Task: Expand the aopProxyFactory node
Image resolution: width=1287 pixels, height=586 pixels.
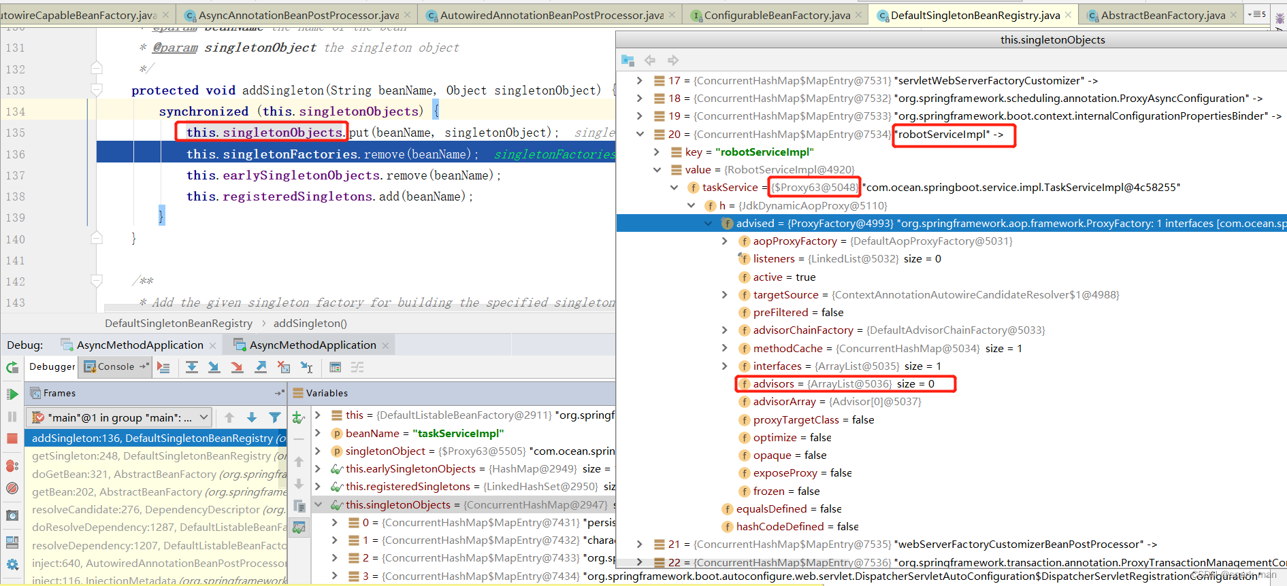Action: point(725,241)
